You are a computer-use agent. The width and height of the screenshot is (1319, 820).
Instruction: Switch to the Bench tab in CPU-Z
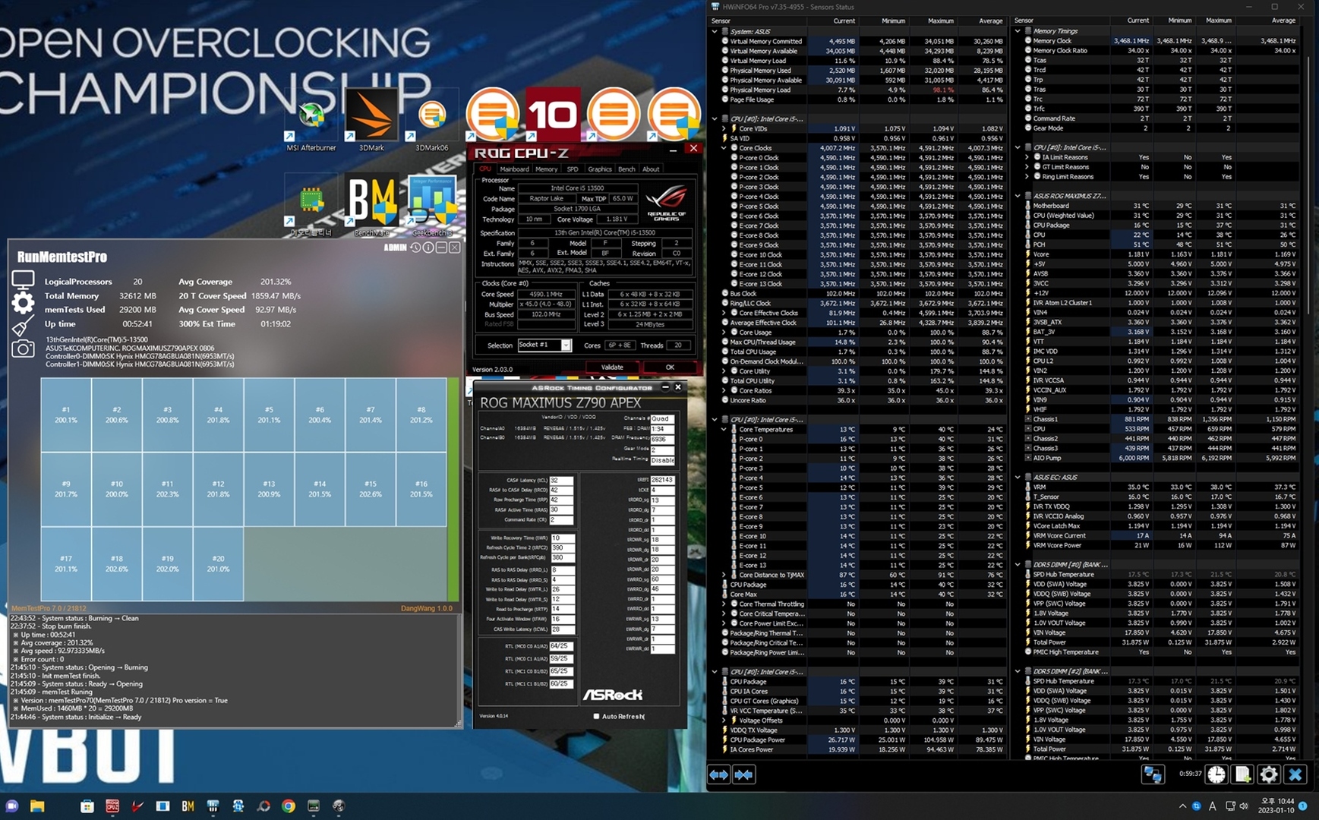click(x=626, y=169)
